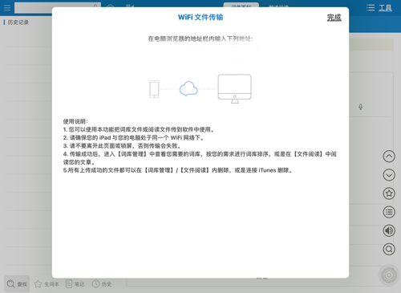Click the 在电脑浏览器的地址栏 prompt text

(x=200, y=39)
